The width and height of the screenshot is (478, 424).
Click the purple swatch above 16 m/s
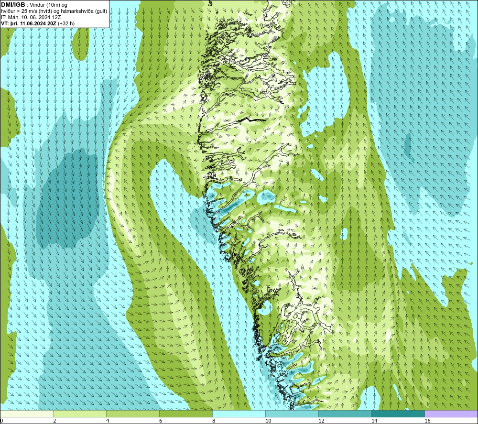point(451,413)
